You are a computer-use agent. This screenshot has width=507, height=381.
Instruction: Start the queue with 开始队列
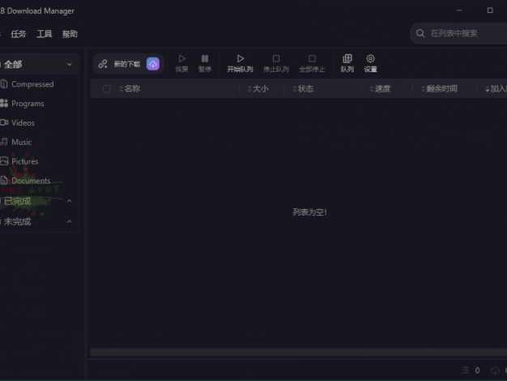pos(240,63)
